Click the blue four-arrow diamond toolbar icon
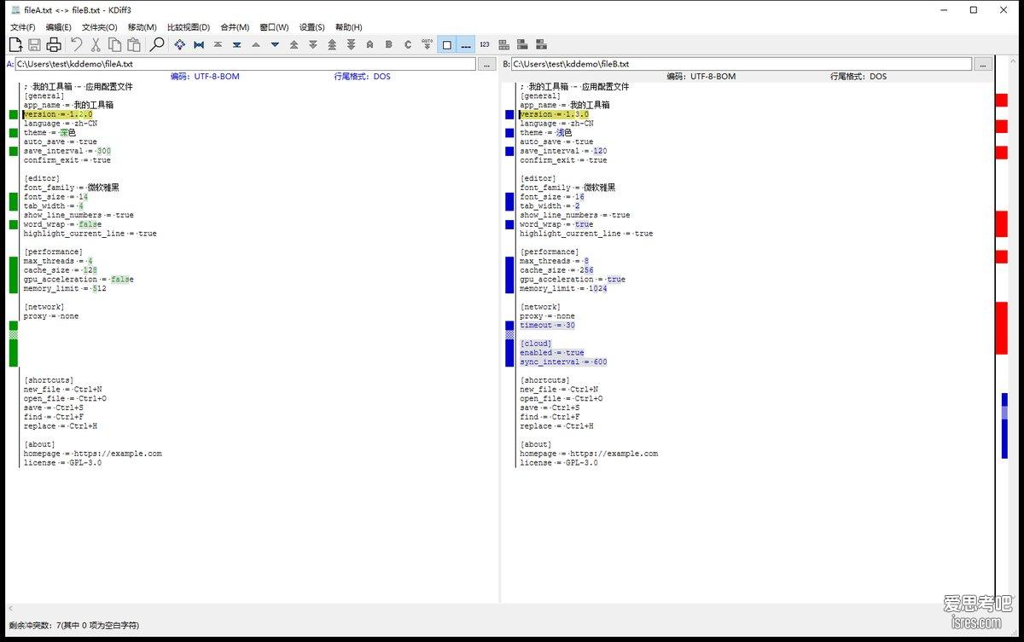This screenshot has width=1024, height=642. [x=180, y=44]
